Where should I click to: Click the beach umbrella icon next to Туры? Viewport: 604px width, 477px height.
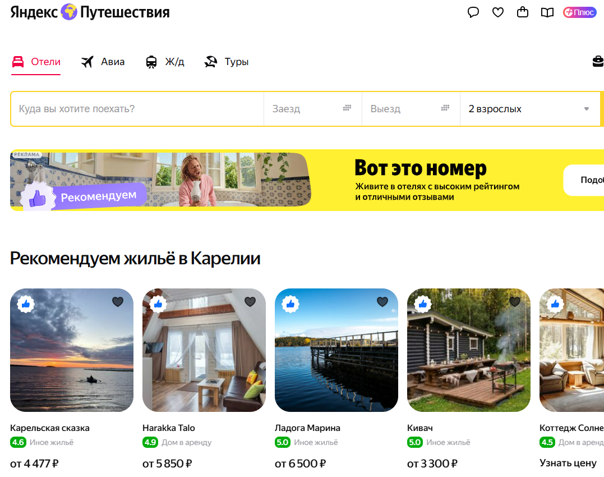[x=211, y=62]
